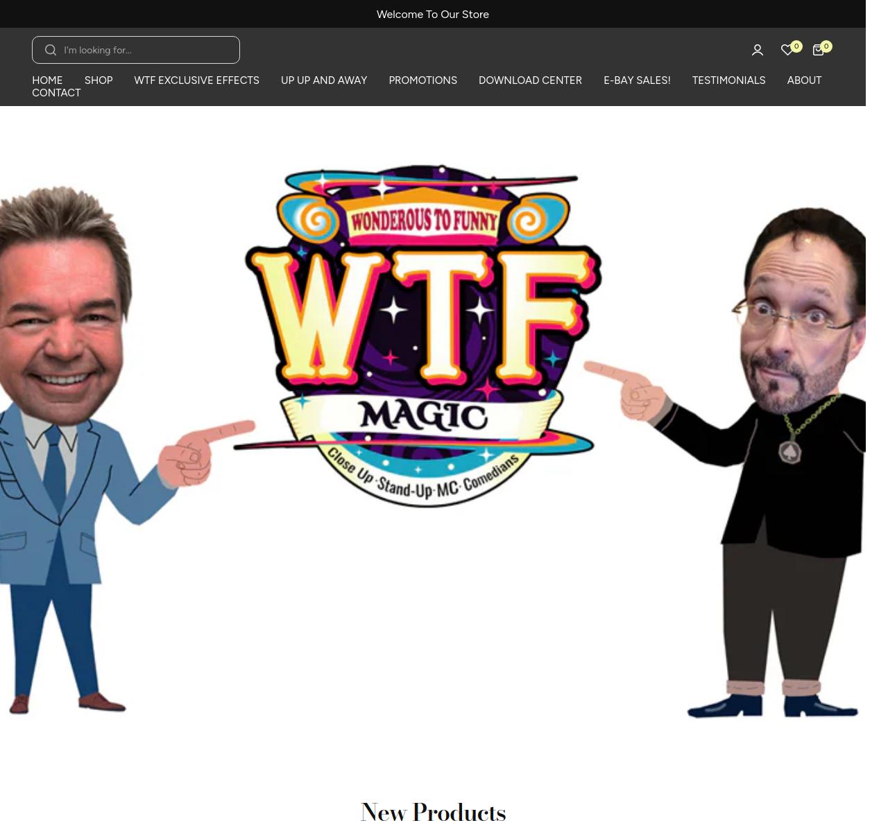Visit the E-BAY SALES! page
888x832 pixels.
point(637,80)
